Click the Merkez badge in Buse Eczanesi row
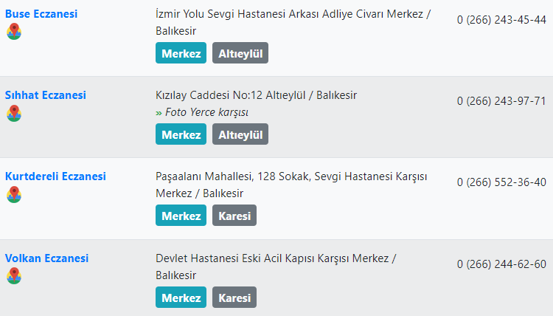This screenshot has height=316, width=553. 181,53
